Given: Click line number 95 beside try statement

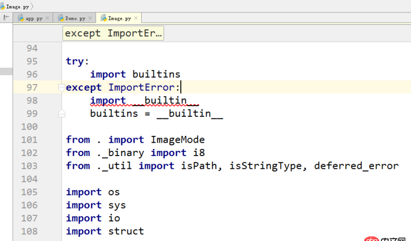Looking at the screenshot, I should tap(32, 61).
